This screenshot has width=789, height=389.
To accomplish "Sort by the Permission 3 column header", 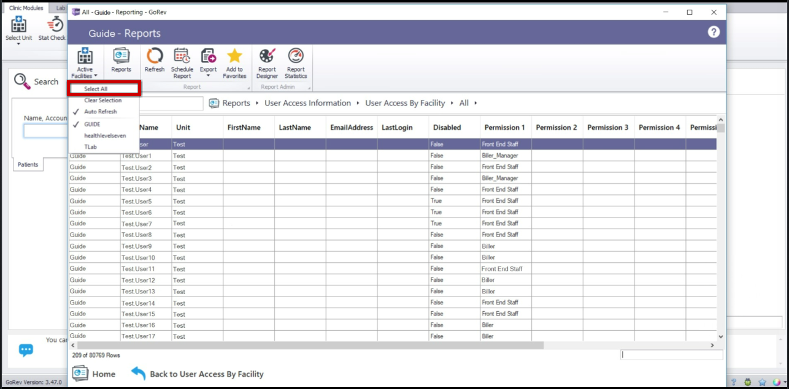I will point(609,127).
